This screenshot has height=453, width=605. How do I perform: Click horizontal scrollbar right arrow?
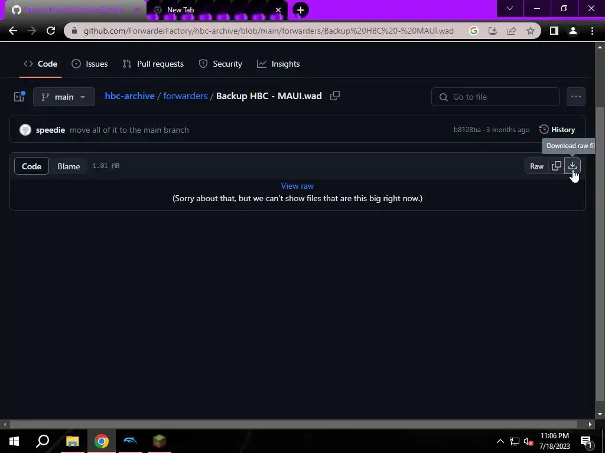(x=590, y=424)
